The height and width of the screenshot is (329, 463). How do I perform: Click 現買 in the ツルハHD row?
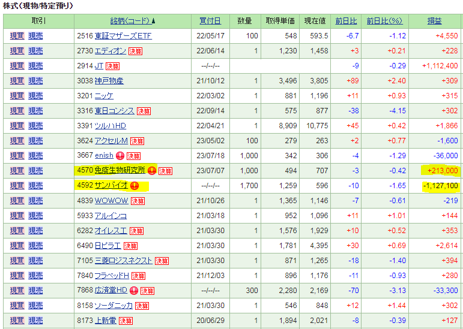17,126
